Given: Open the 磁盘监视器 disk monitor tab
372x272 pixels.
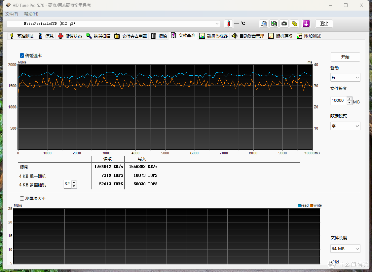Looking at the screenshot, I should 214,36.
